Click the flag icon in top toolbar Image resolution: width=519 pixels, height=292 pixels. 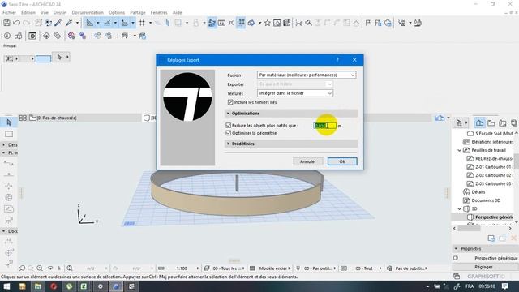(x=367, y=23)
